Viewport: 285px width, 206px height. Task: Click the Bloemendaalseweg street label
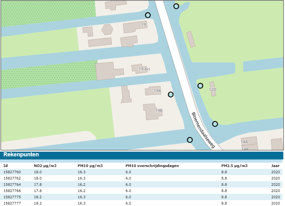pos(203,130)
